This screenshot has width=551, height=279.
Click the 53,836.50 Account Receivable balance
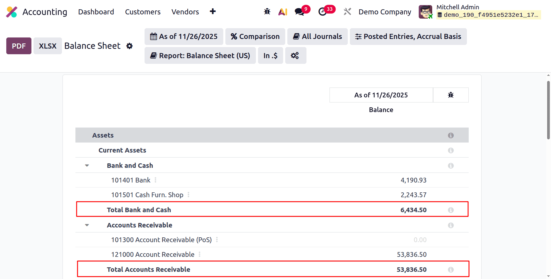(412, 254)
